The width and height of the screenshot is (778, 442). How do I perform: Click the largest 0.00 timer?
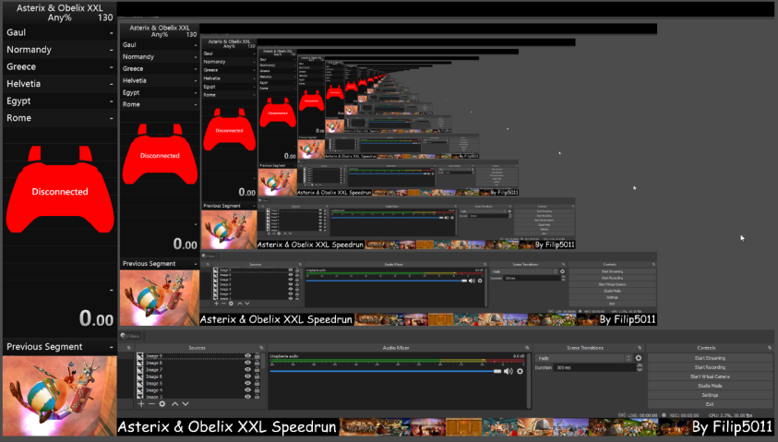[x=96, y=318]
